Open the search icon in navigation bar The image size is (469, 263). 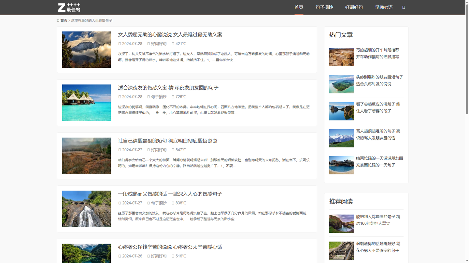point(404,7)
